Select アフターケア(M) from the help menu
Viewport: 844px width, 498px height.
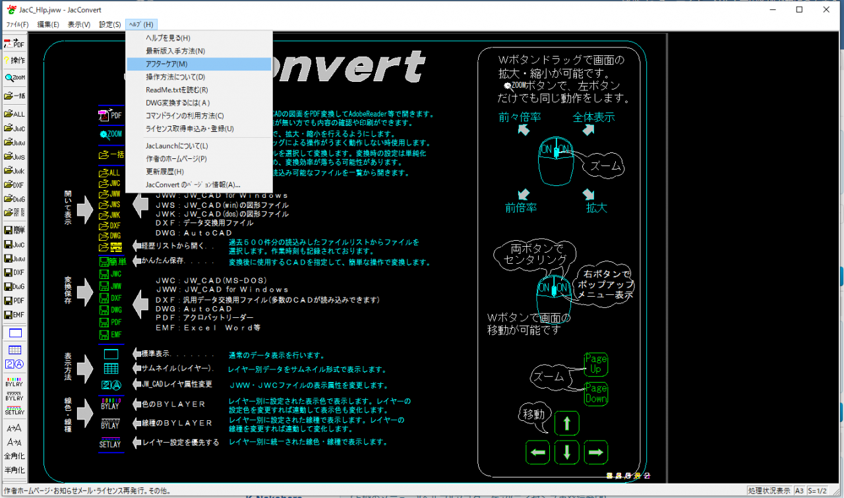(166, 64)
